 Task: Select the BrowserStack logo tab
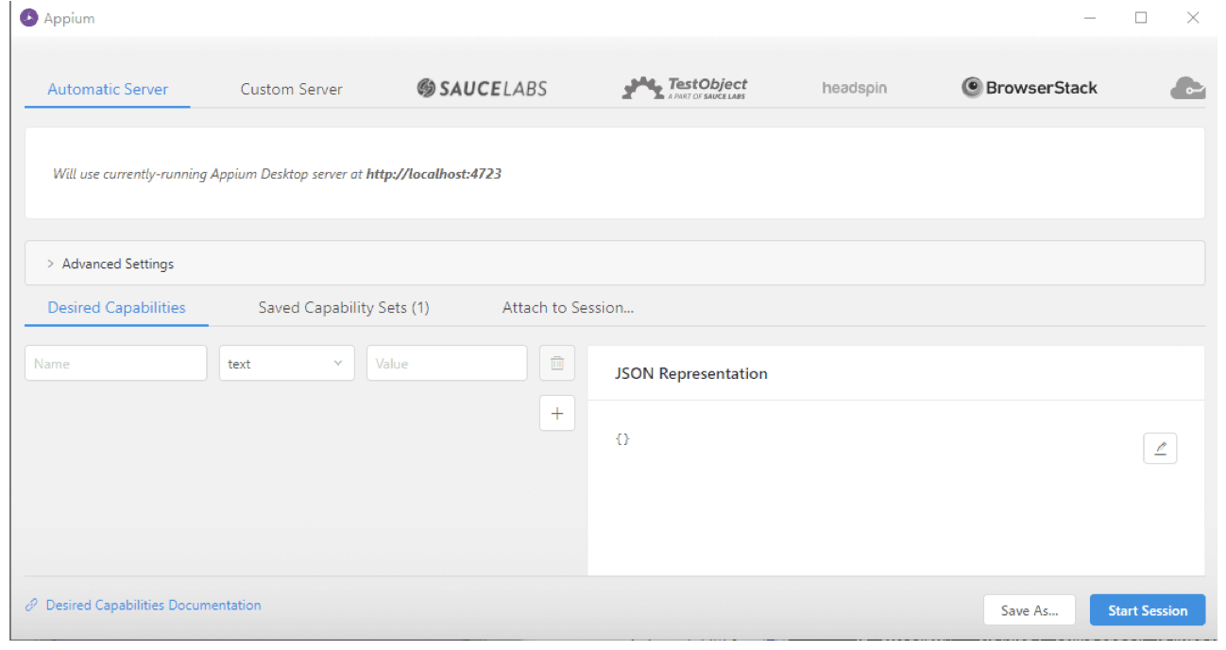tap(1030, 88)
